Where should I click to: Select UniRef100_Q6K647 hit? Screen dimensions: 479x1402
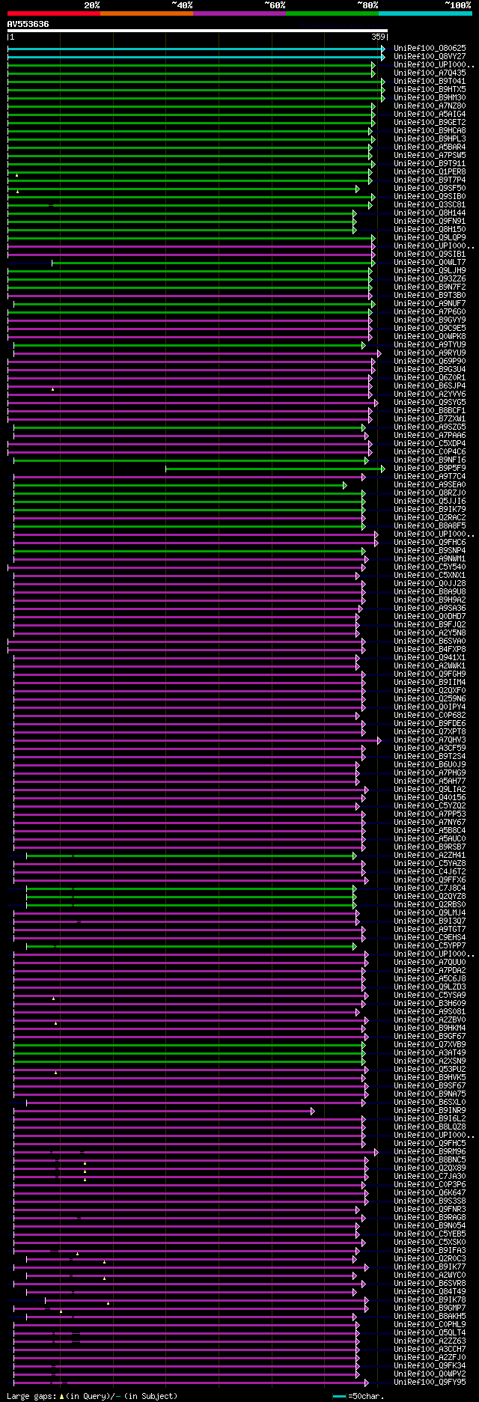tap(430, 1192)
